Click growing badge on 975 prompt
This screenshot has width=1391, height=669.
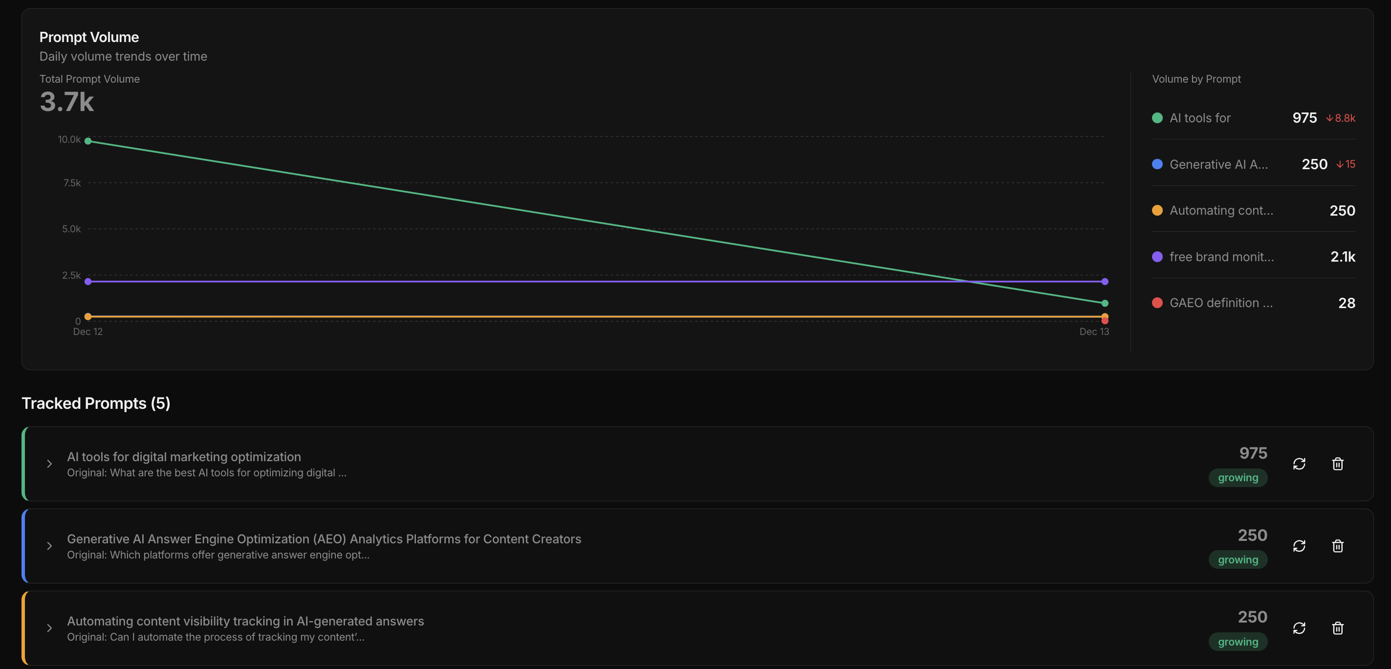click(1237, 478)
